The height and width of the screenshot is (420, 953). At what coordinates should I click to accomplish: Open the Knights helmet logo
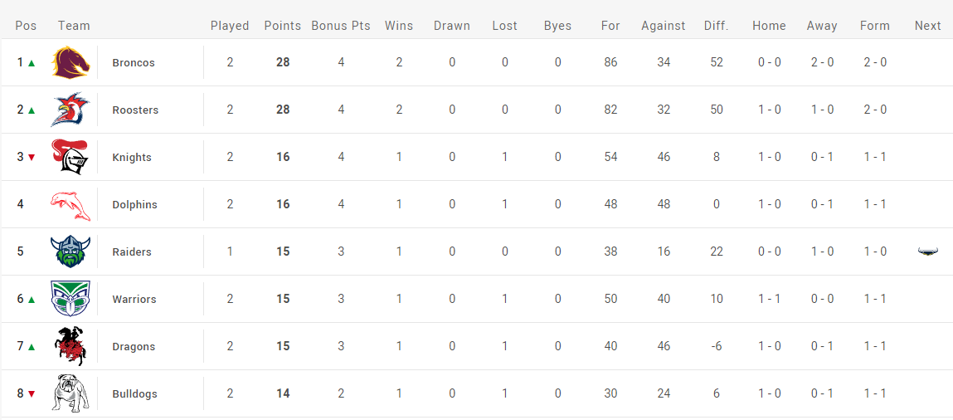pos(71,157)
